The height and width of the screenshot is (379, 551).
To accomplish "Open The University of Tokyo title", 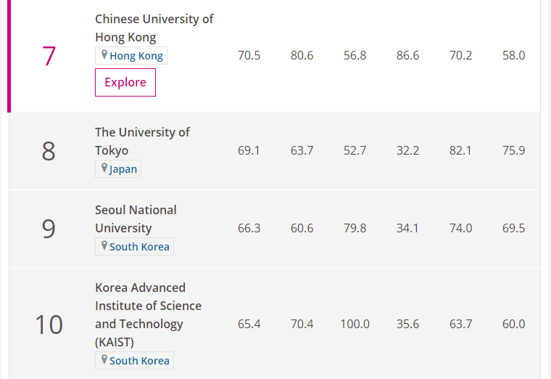I will click(x=142, y=141).
